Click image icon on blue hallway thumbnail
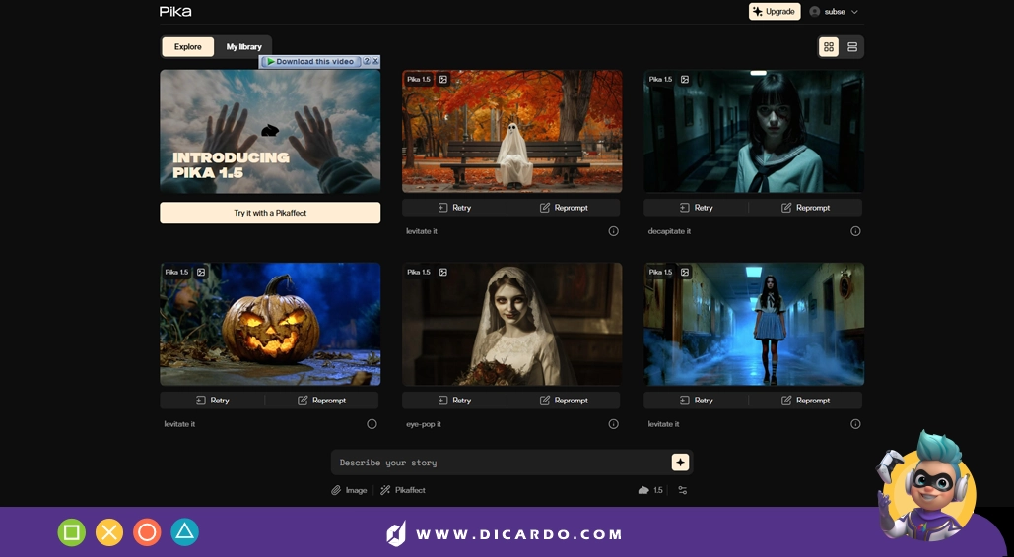Image resolution: width=1014 pixels, height=557 pixels. click(x=685, y=272)
